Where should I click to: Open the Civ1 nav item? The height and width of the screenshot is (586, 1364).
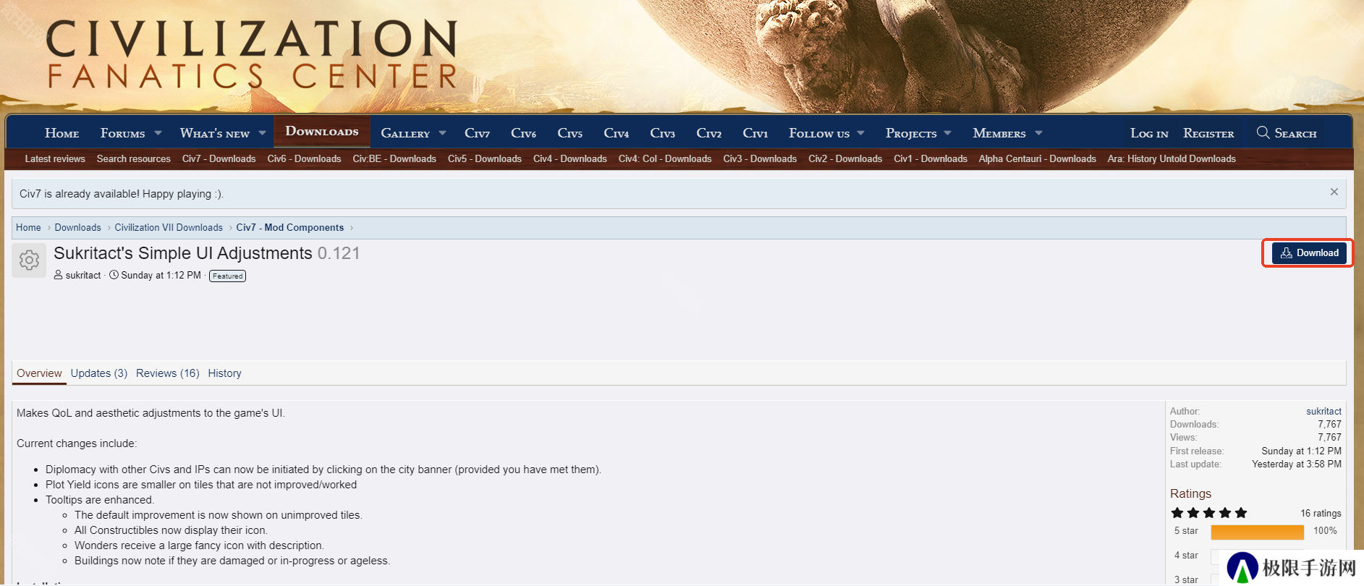coord(755,133)
